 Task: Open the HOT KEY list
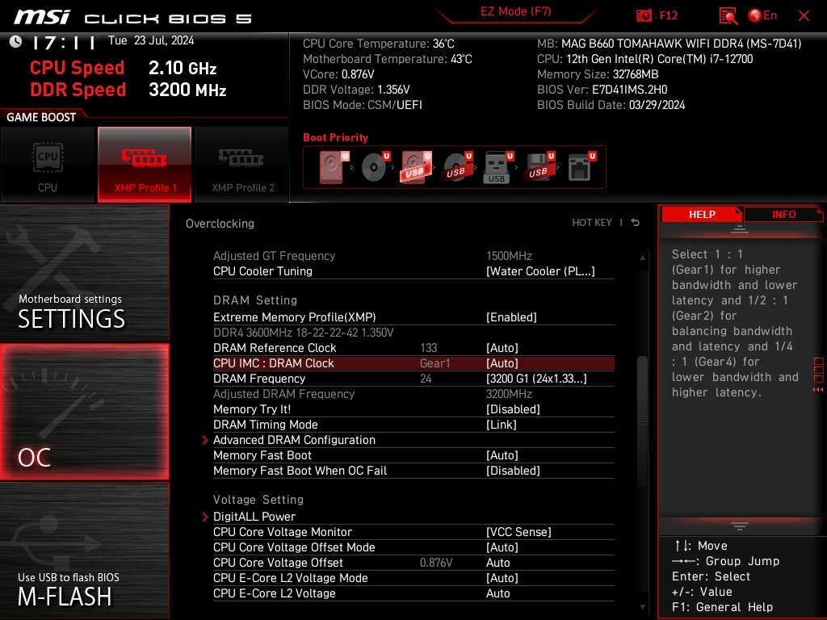(592, 223)
